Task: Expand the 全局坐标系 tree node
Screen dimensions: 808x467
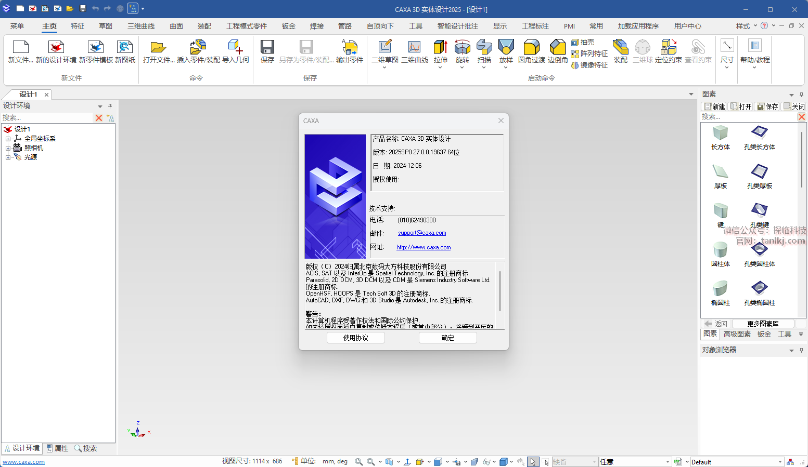Action: point(8,139)
